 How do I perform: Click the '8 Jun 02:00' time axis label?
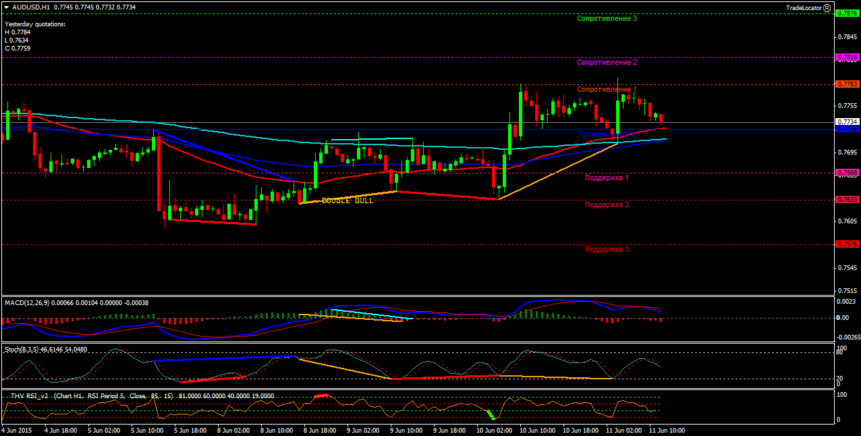[x=233, y=429]
